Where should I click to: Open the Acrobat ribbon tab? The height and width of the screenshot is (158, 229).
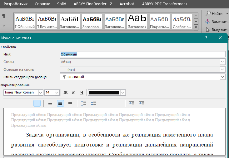click(127, 4)
